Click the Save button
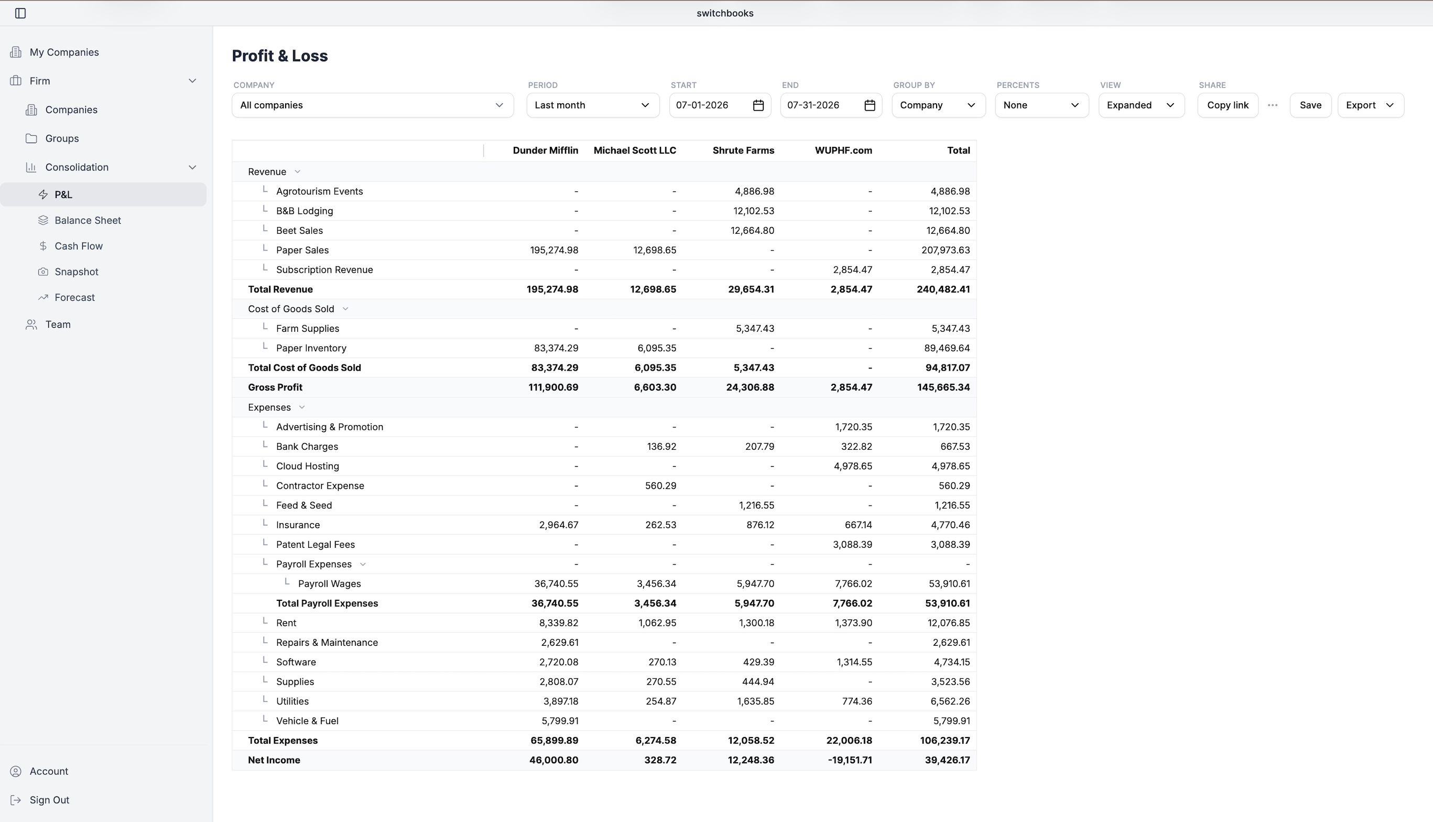Screen dimensions: 1433x822 click(1310, 105)
